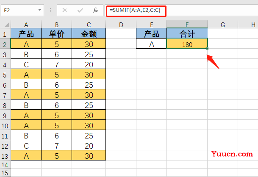Select column C header
This screenshot has width=258, height=177.
coord(89,25)
